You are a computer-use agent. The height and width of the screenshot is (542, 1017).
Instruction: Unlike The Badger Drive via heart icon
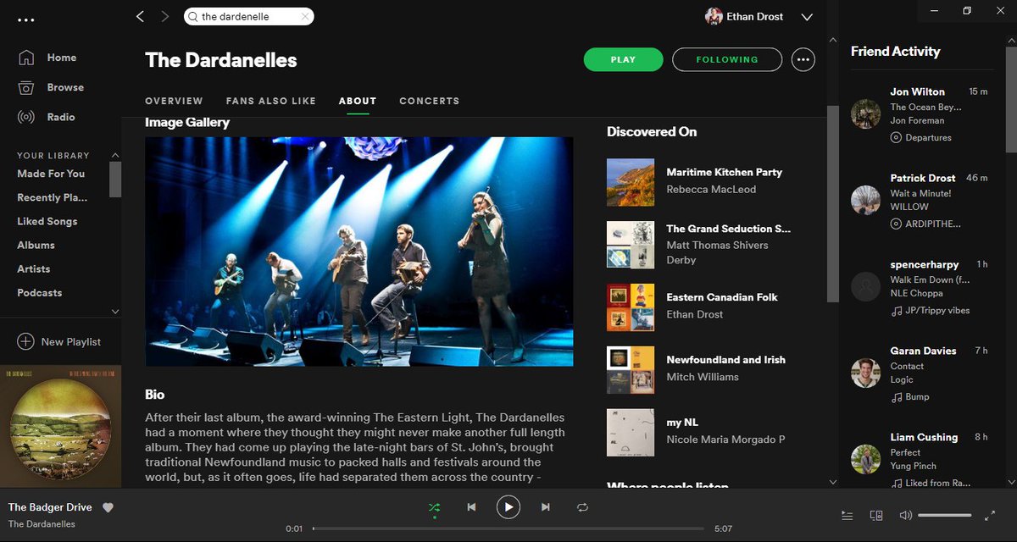coord(108,507)
